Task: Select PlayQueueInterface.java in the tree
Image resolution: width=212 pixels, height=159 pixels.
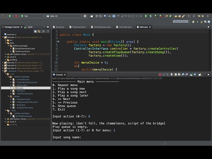Action: (27, 102)
